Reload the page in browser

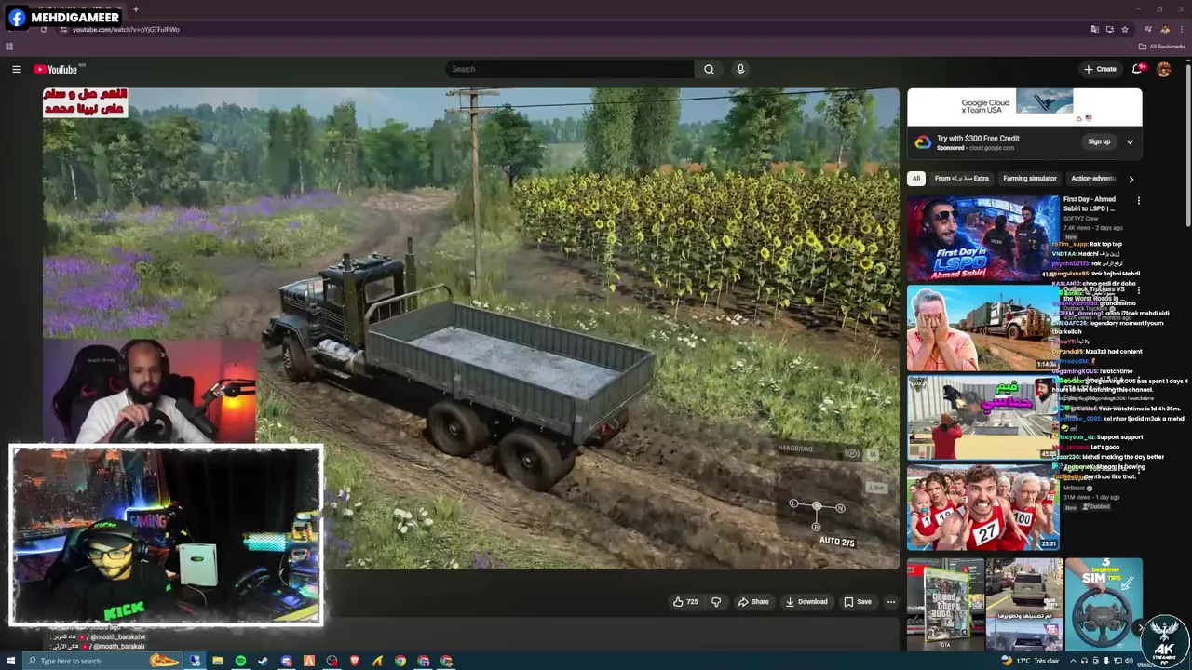click(x=43, y=29)
